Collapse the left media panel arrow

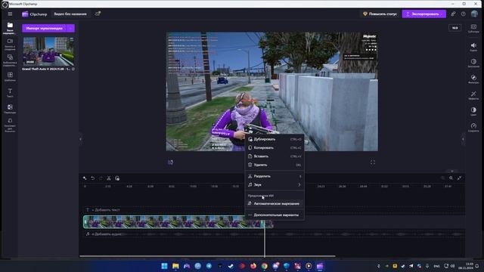(81, 139)
